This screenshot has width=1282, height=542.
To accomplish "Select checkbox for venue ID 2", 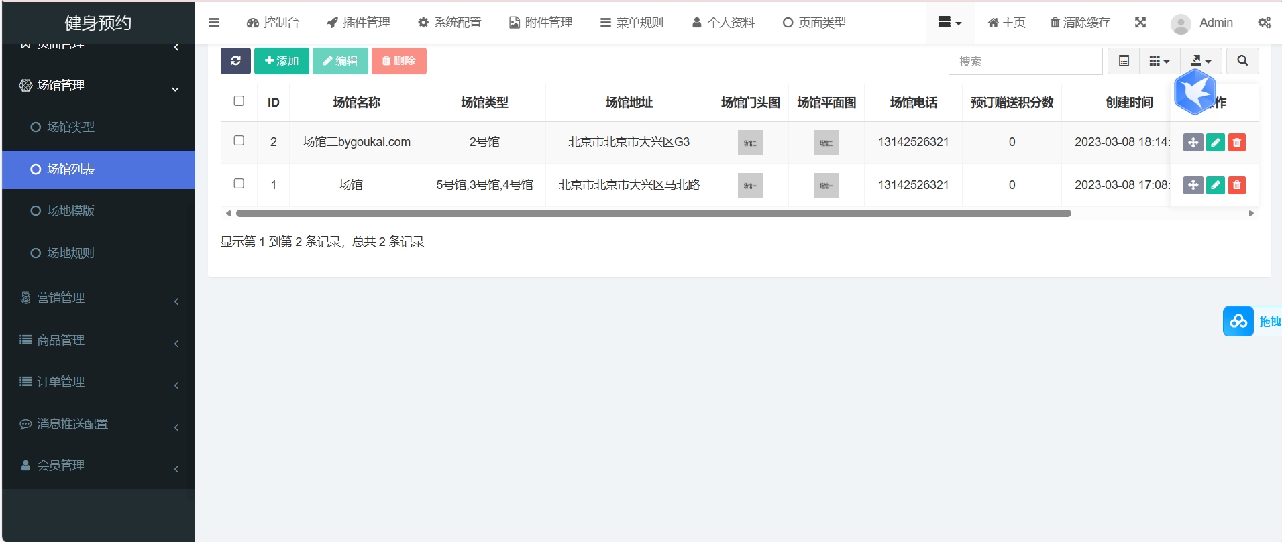I will (239, 141).
